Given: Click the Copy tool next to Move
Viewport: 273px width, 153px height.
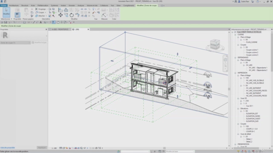Looking at the screenshot, I should 66,15.
